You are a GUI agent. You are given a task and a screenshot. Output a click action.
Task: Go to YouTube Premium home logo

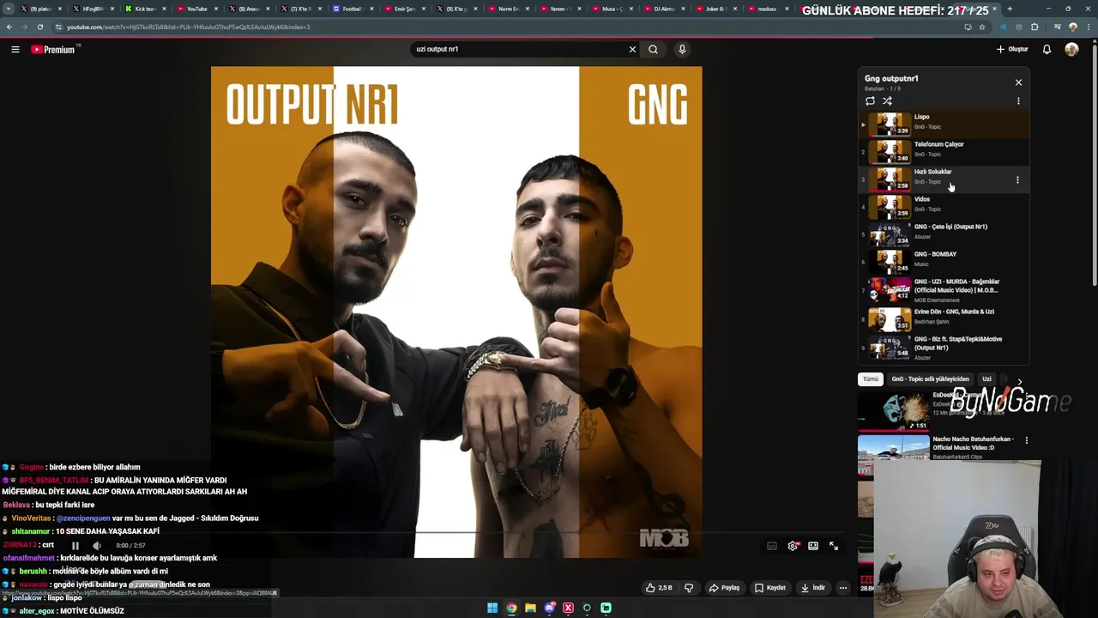coord(55,50)
